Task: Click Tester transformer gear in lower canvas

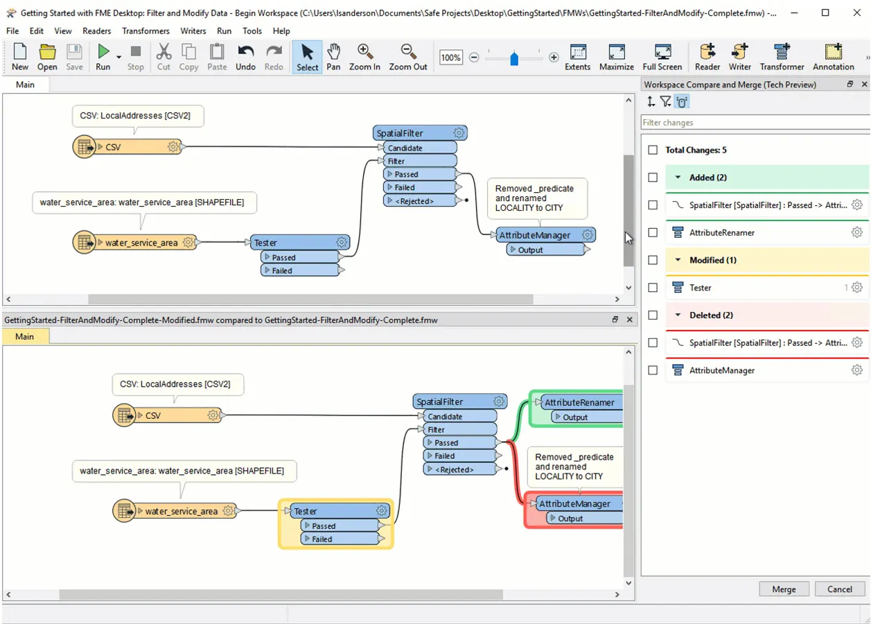Action: point(381,511)
